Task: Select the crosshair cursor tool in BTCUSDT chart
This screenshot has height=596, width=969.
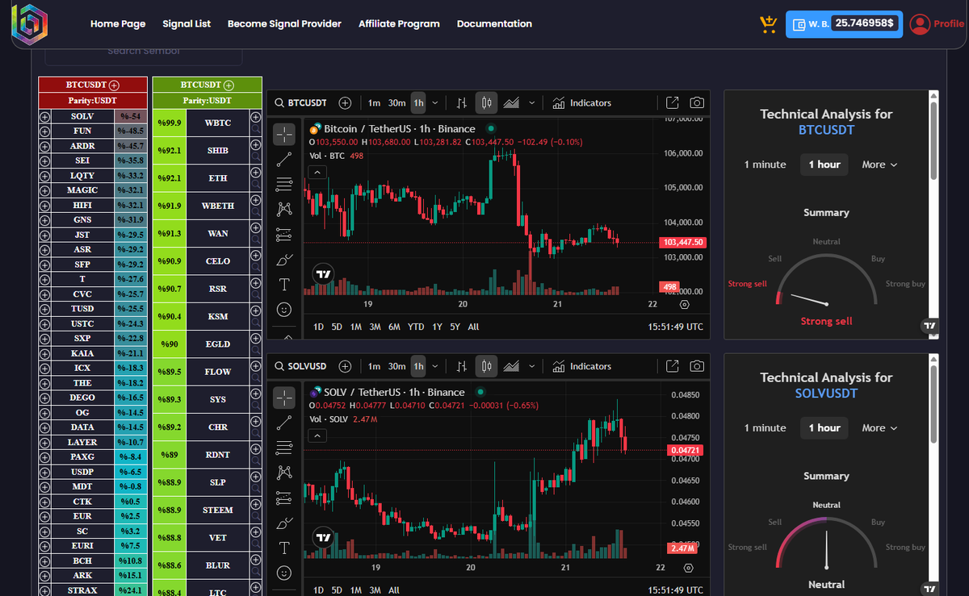Action: coord(284,134)
